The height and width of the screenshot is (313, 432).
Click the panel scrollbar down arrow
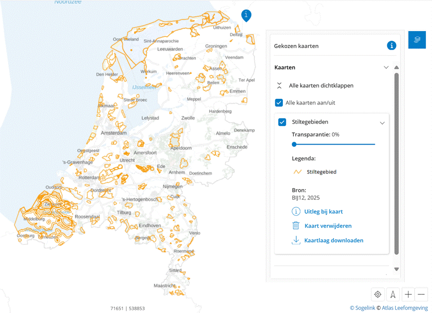(x=396, y=269)
